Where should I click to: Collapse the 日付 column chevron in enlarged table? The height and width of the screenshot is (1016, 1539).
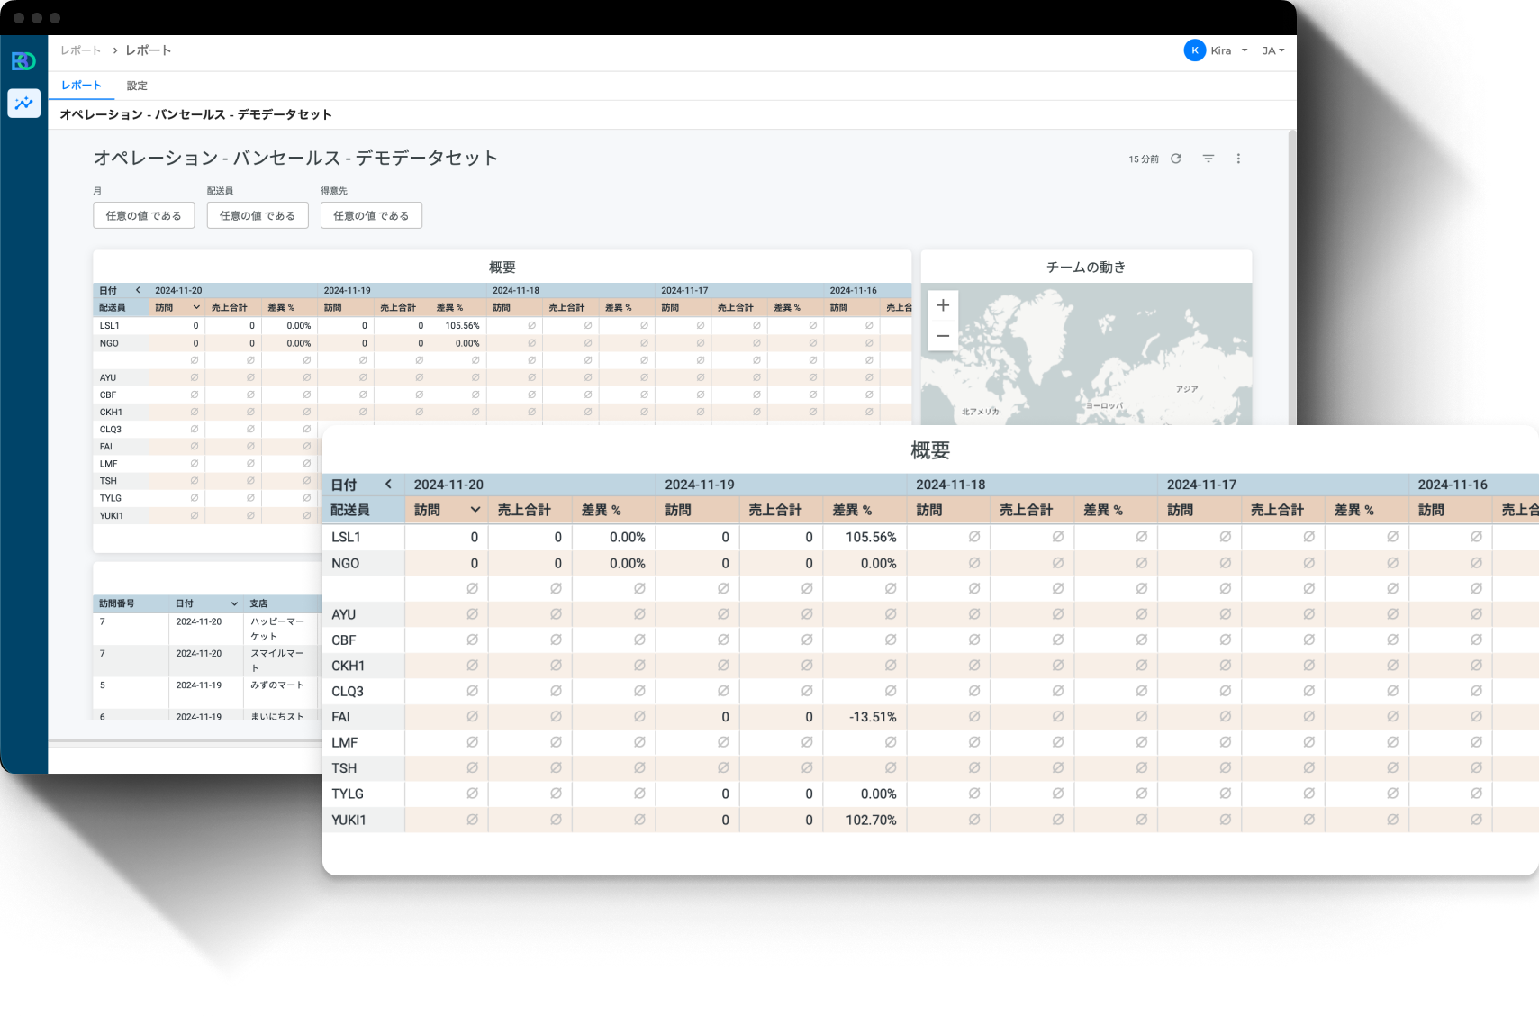click(388, 484)
